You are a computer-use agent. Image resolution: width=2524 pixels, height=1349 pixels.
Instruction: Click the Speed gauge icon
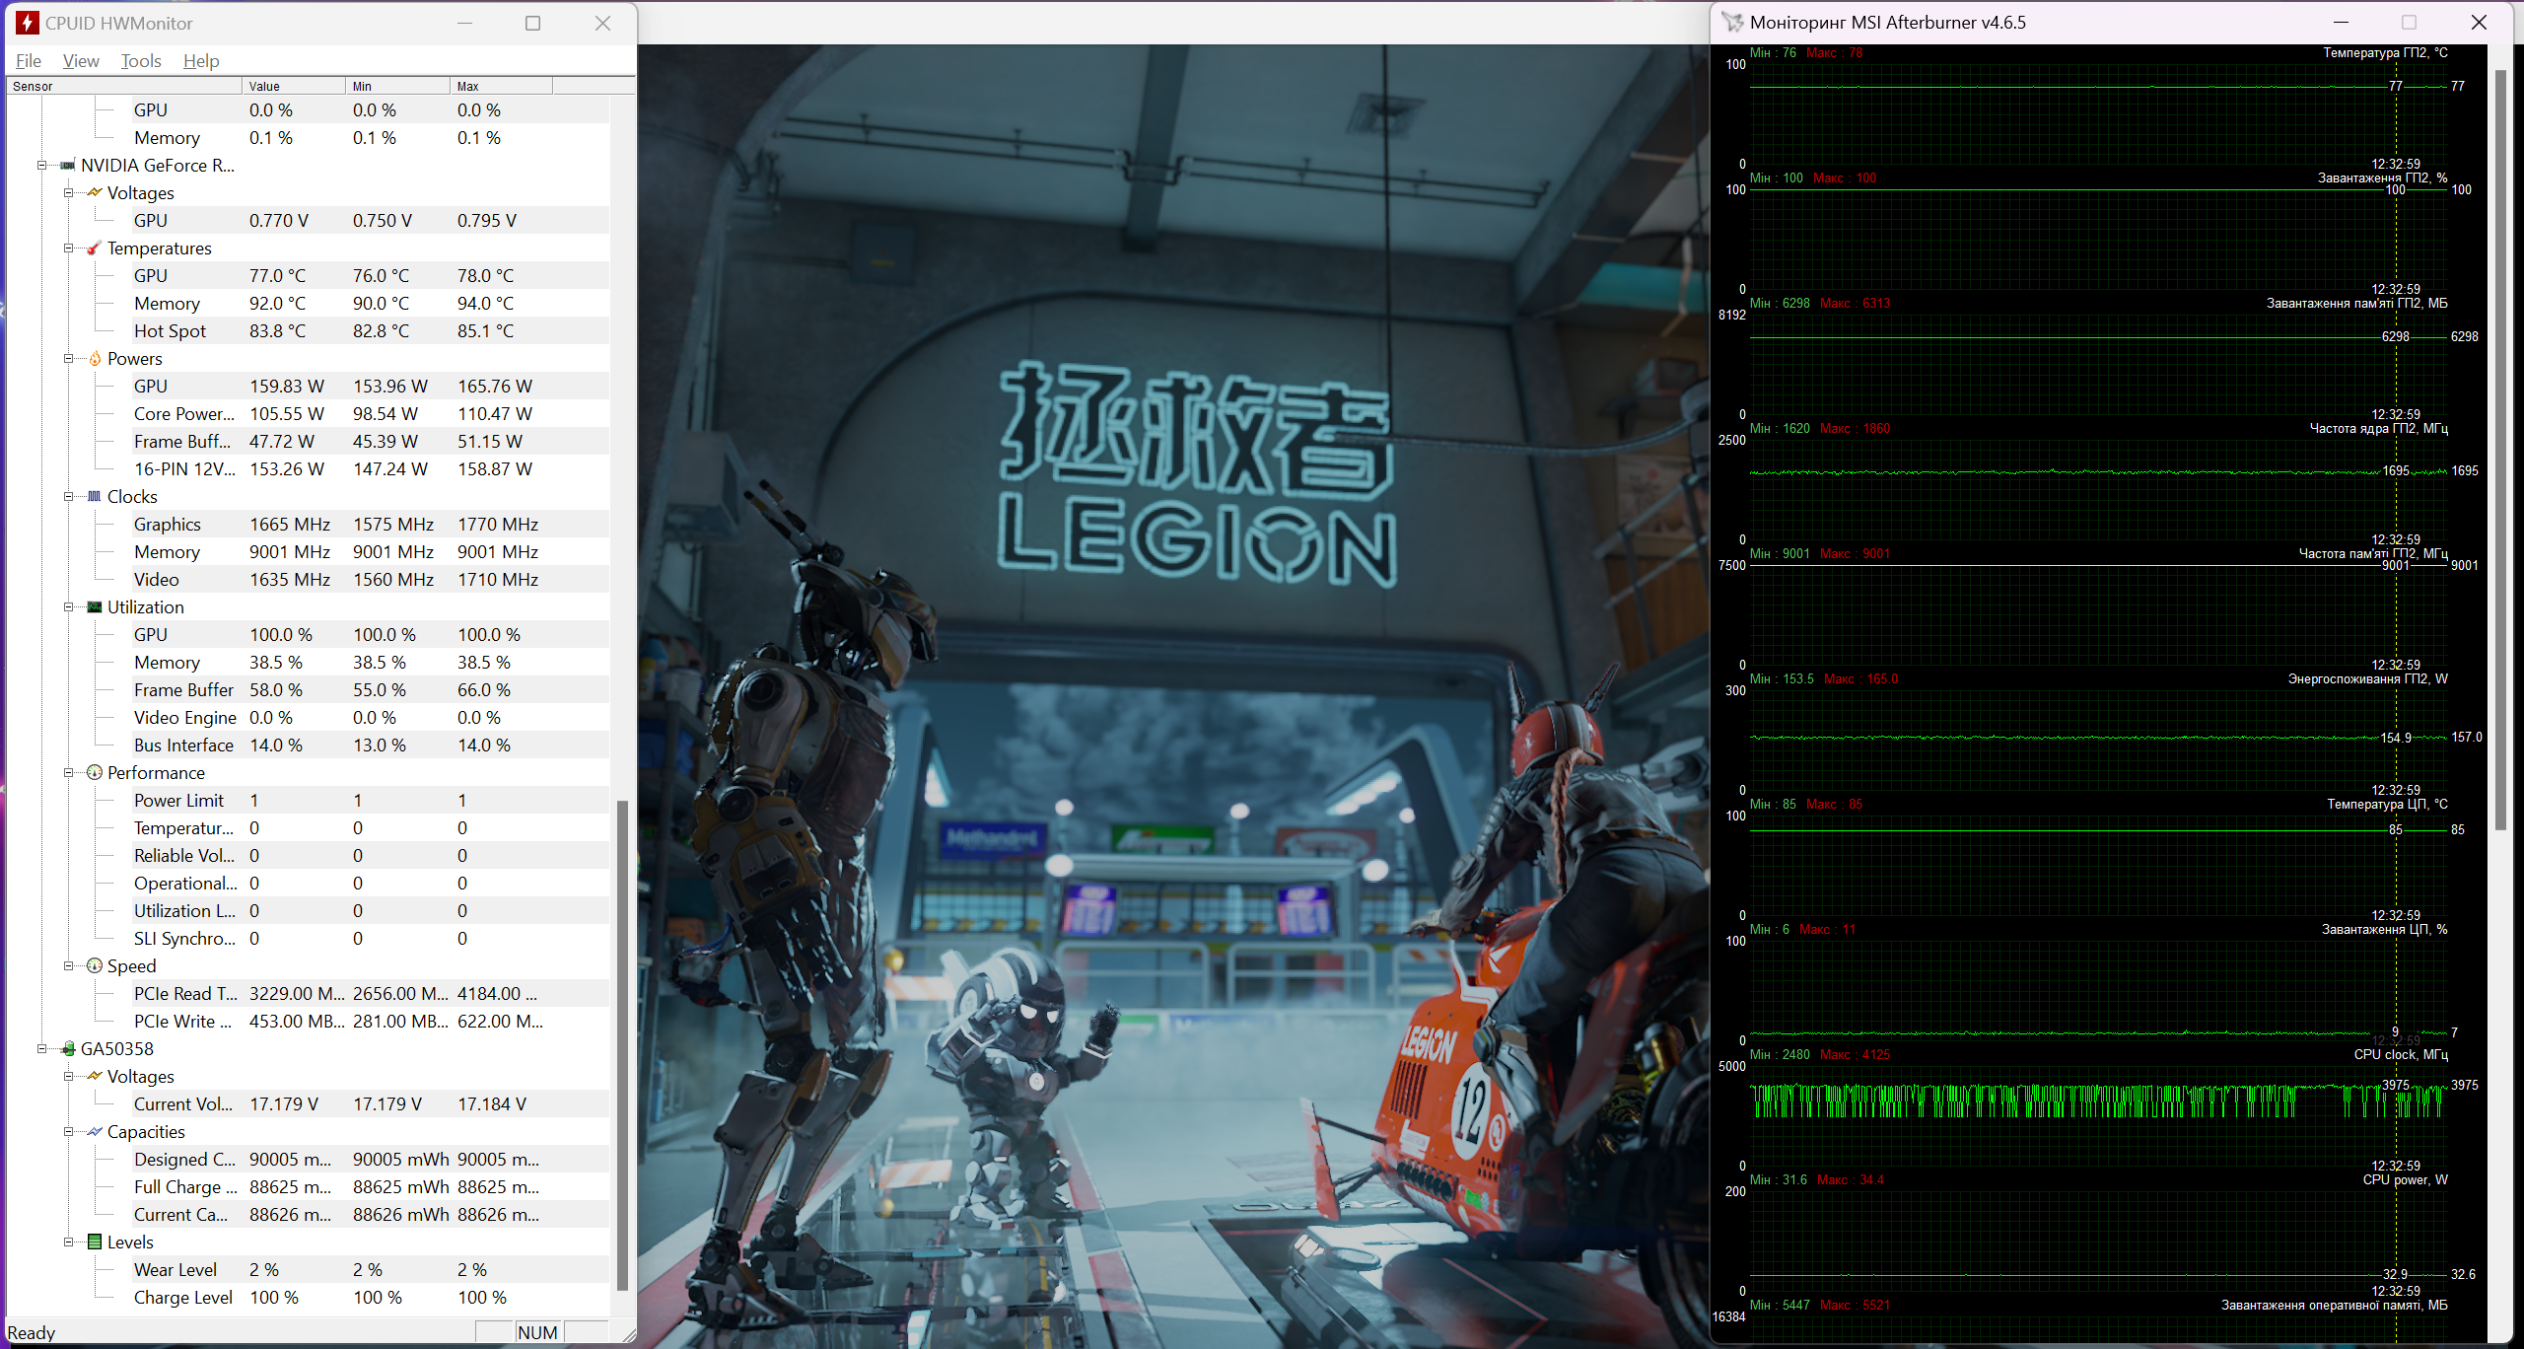(95, 965)
